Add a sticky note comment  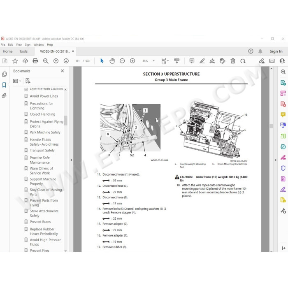pos(192,61)
